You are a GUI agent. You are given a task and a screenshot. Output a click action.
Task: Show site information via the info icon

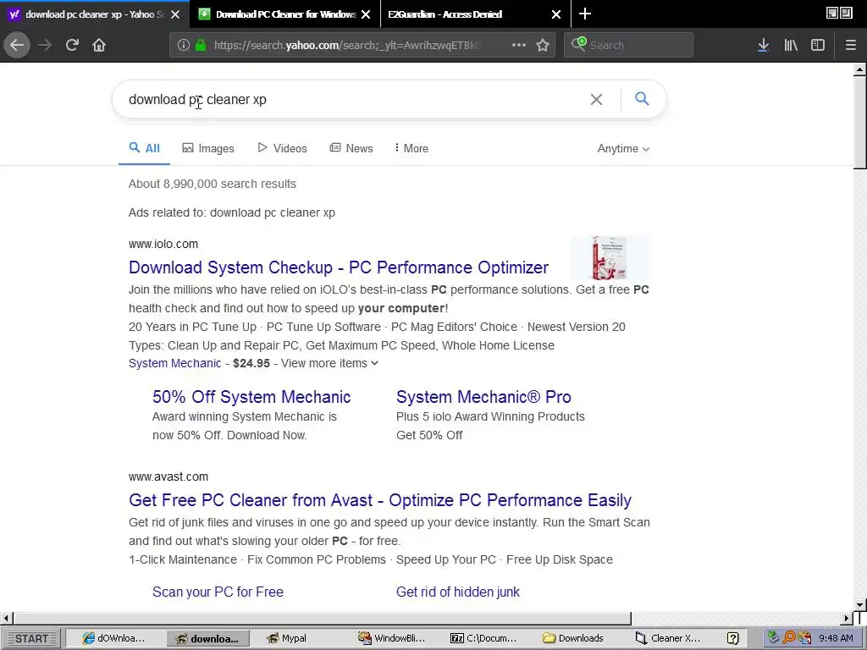(183, 45)
